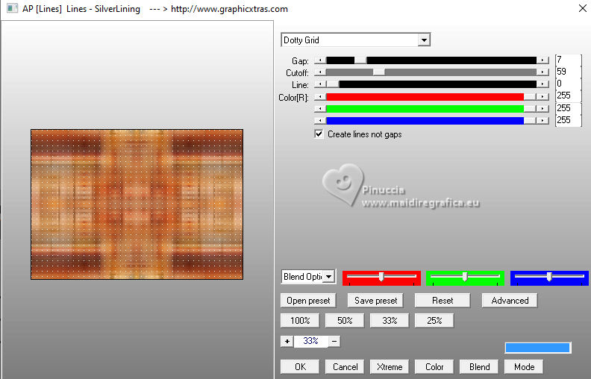Click the Gap slider's right arrow
This screenshot has width=591, height=379.
tap(542, 60)
